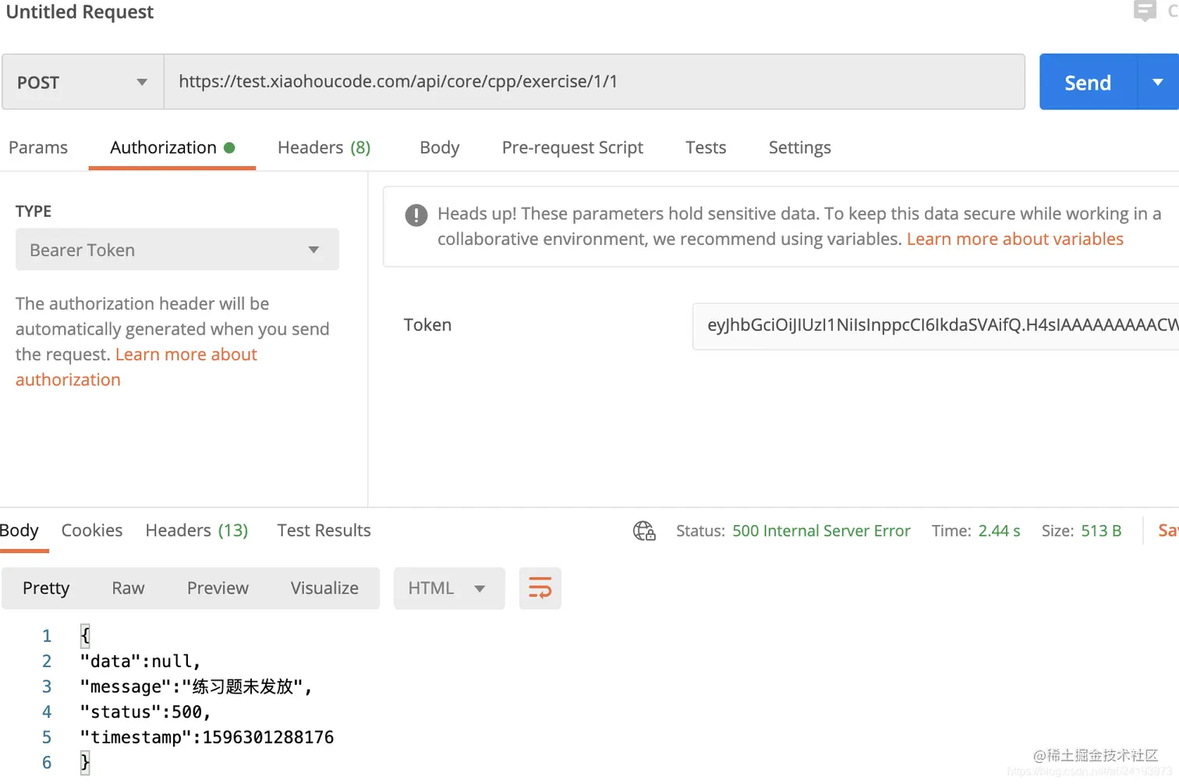Click the response size 513 B value
The height and width of the screenshot is (784, 1179).
[x=1101, y=530]
